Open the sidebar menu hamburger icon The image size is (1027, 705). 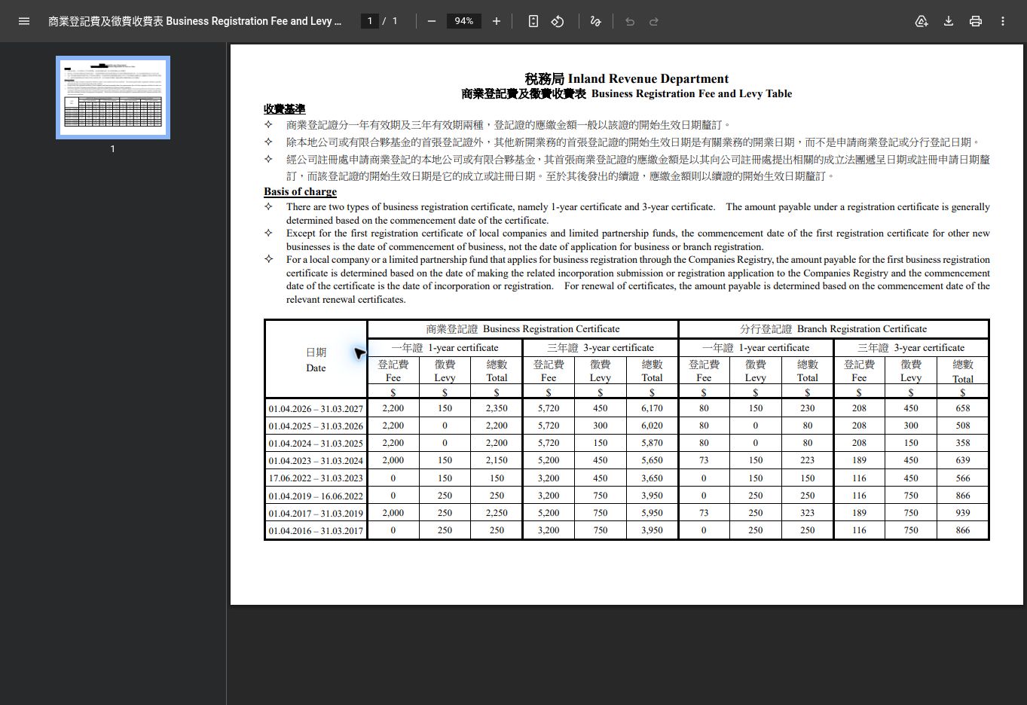click(x=24, y=21)
